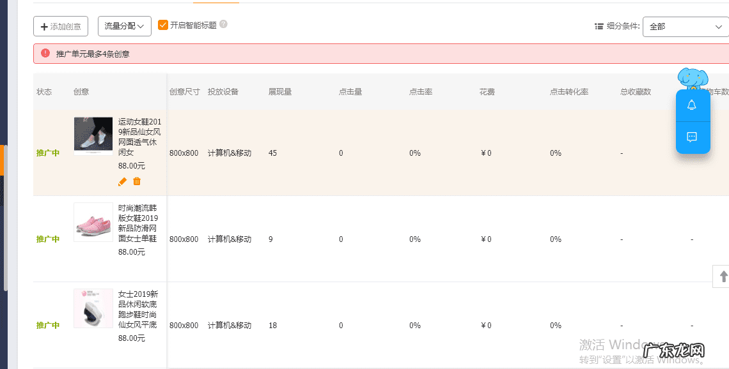The height and width of the screenshot is (369, 729).
Task: Click the warning icon in the red banner
Action: 45,53
